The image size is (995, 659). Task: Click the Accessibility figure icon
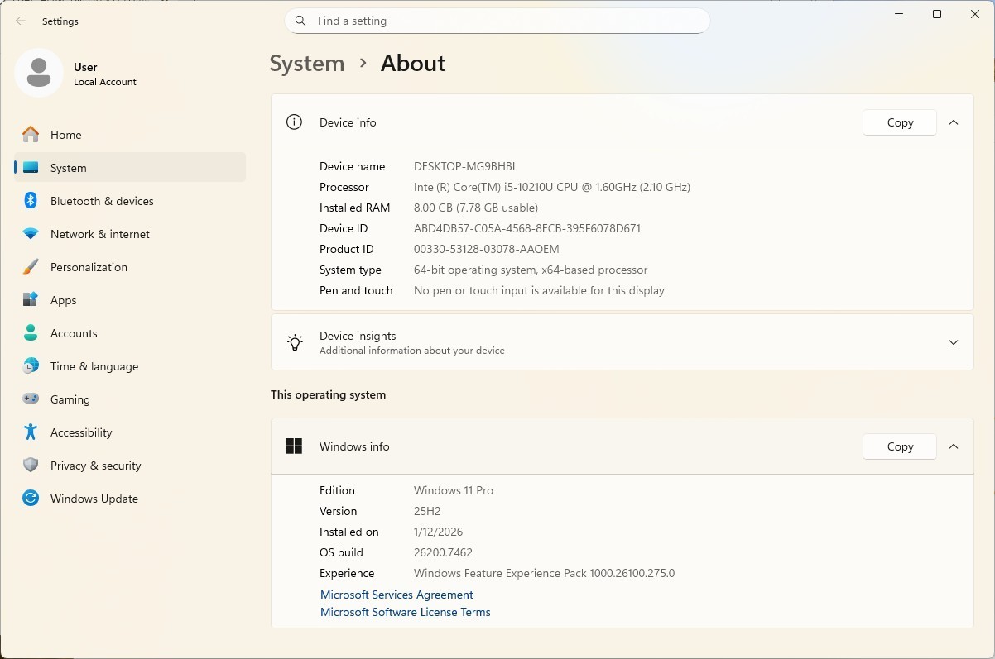pyautogui.click(x=31, y=432)
